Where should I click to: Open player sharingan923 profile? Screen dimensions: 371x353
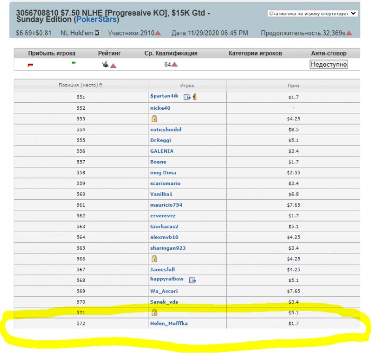(x=168, y=248)
